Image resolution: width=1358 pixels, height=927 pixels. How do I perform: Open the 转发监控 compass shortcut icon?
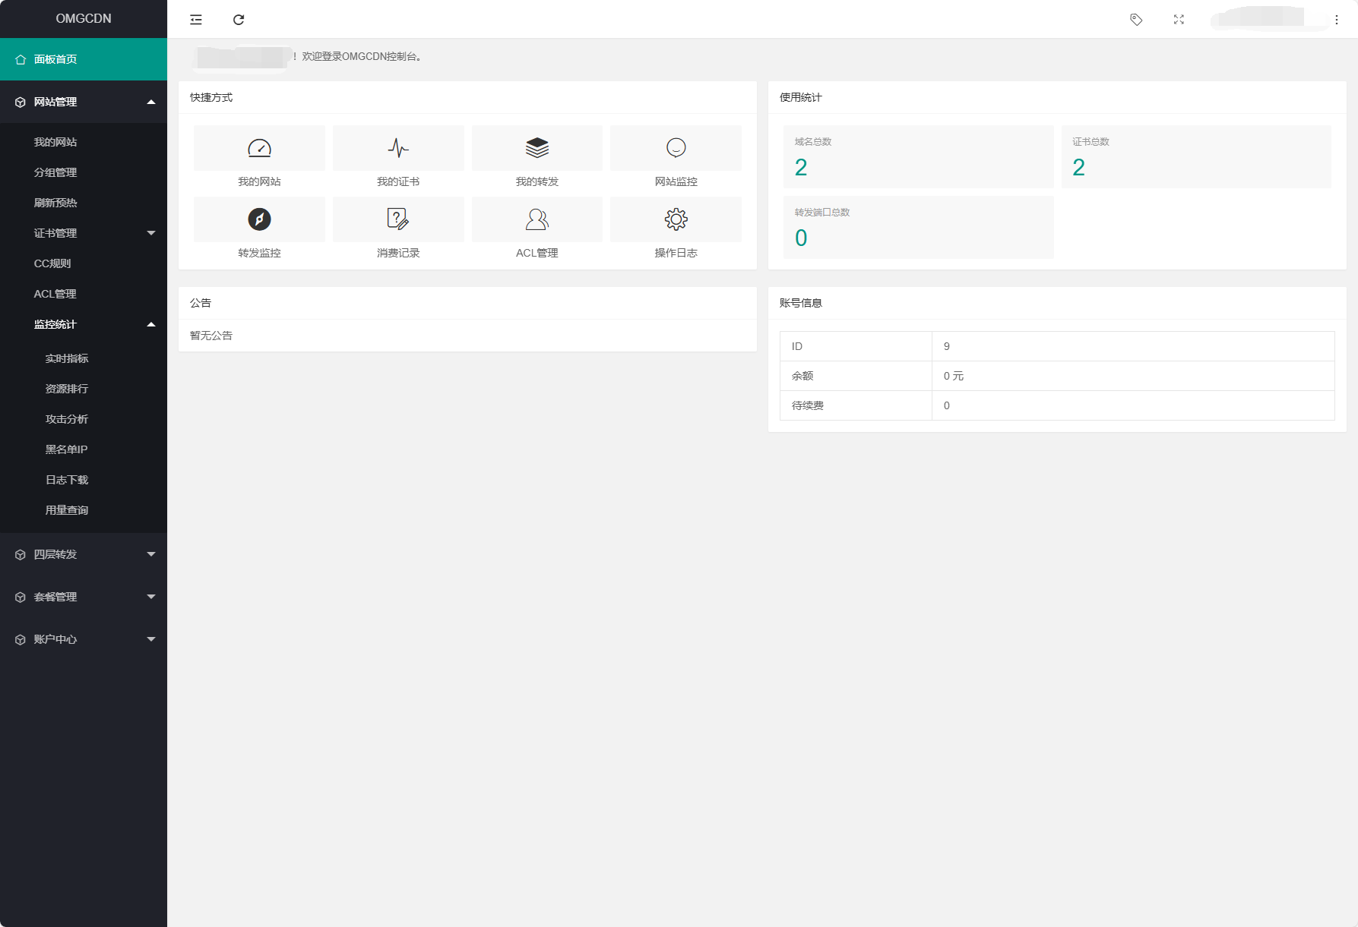[x=259, y=219]
